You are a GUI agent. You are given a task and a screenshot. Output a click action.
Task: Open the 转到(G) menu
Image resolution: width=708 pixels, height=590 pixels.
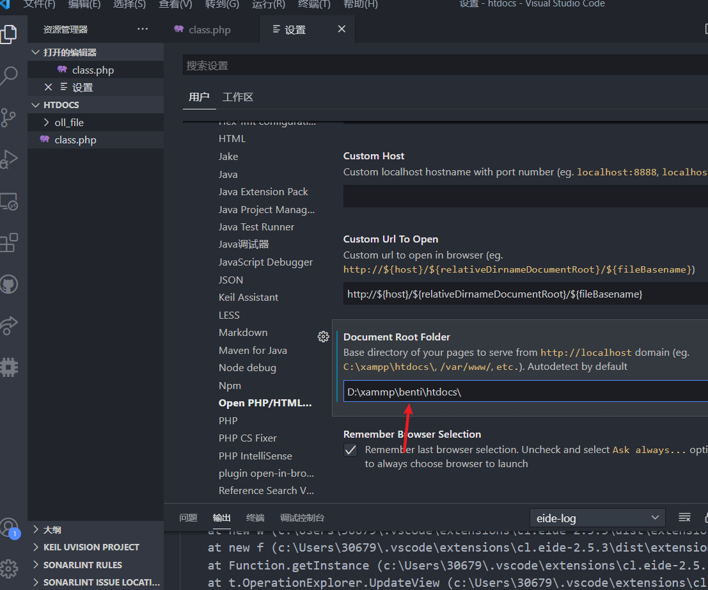coord(222,4)
